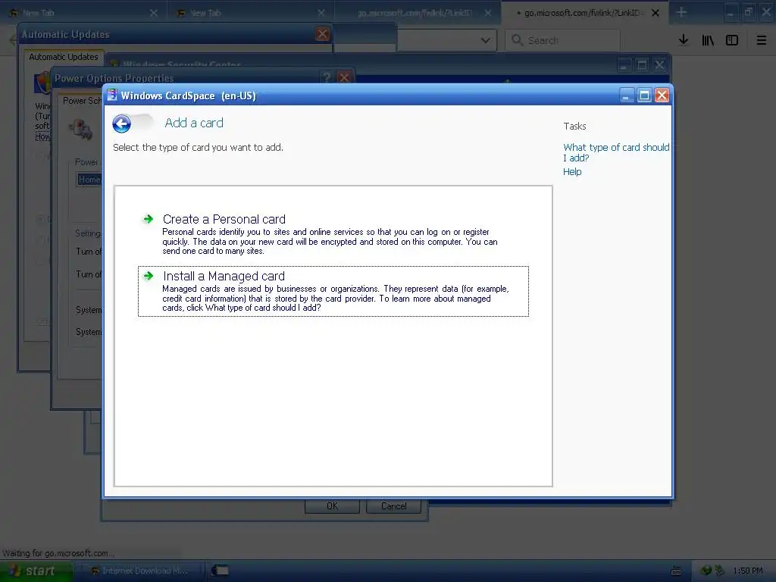Switch to the second New Tab browser tab
Screen dimensions: 776x582
click(x=249, y=13)
